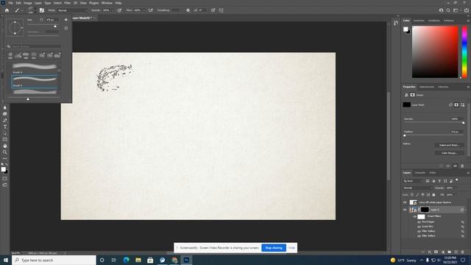Create new group folder icon

pyautogui.click(x=450, y=252)
